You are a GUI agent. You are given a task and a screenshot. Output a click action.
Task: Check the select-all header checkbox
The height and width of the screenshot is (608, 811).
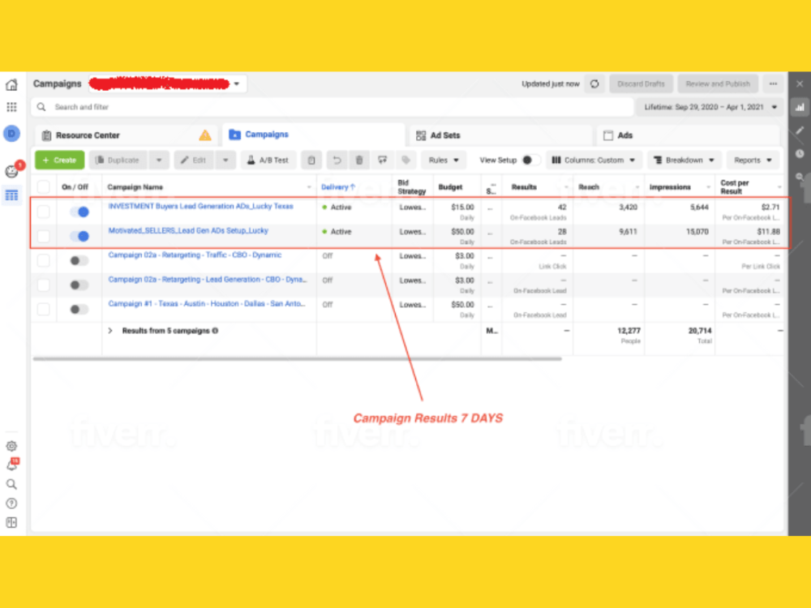(x=44, y=186)
